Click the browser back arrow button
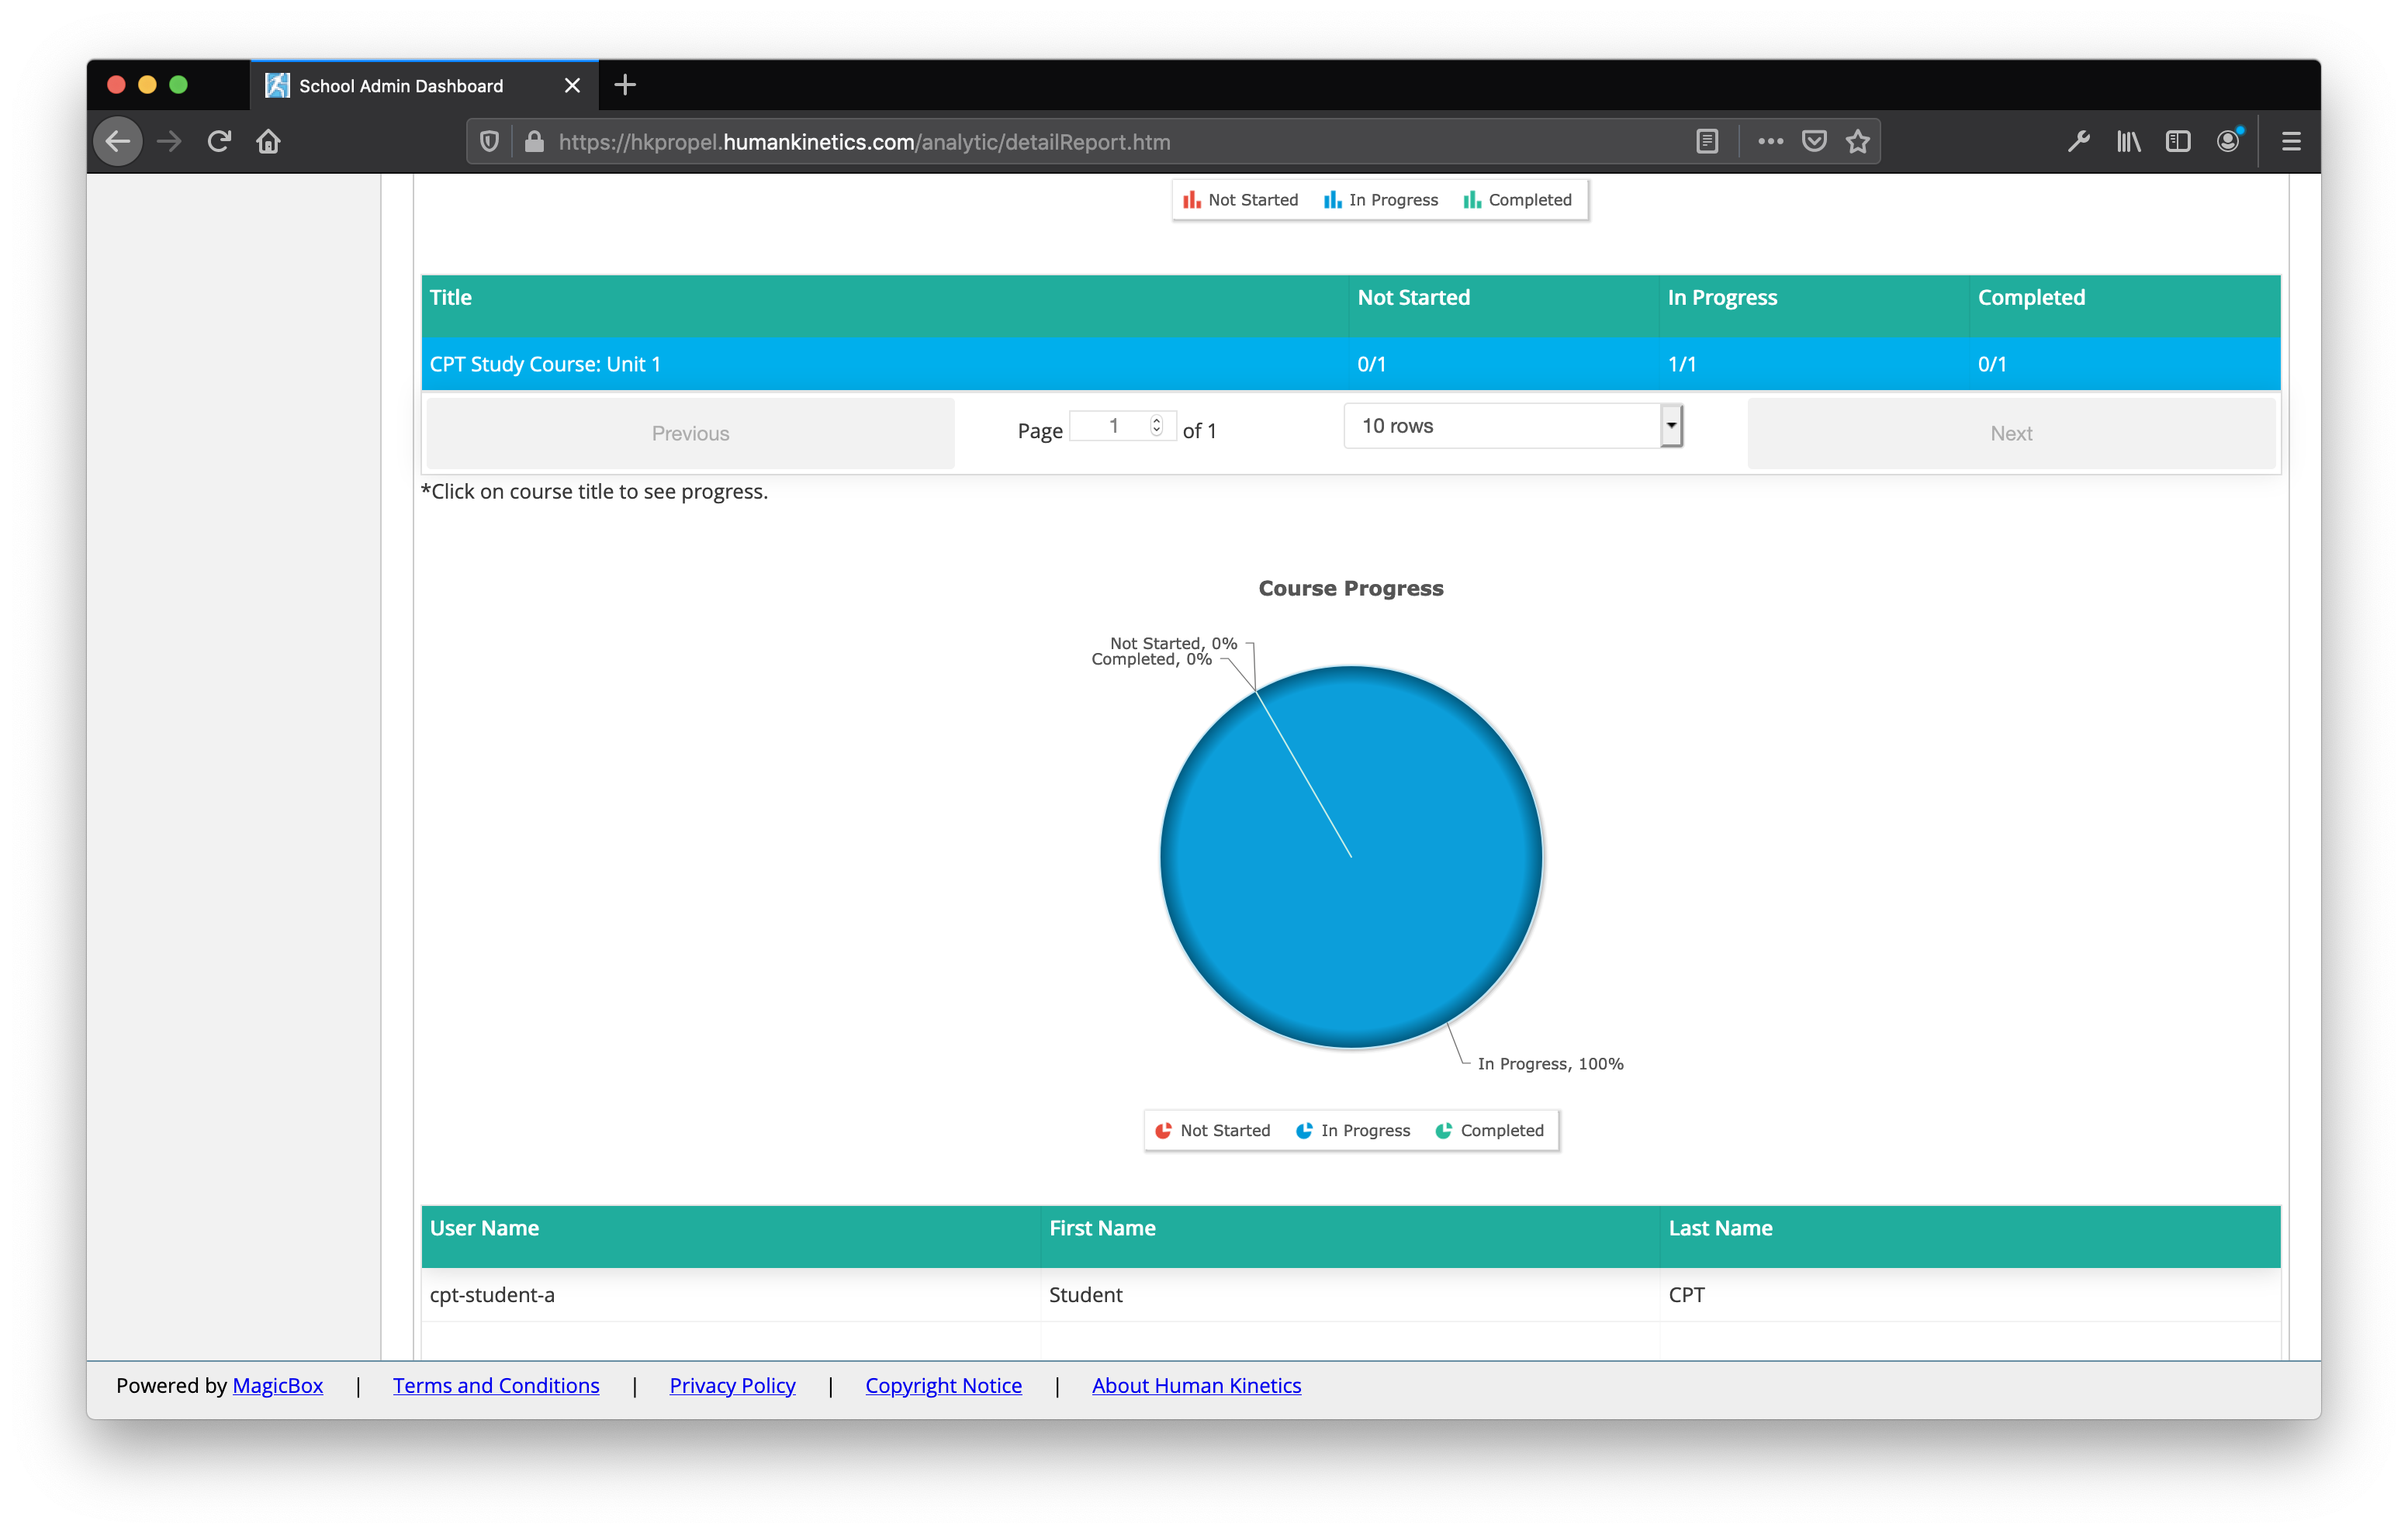The height and width of the screenshot is (1534, 2408). (118, 141)
